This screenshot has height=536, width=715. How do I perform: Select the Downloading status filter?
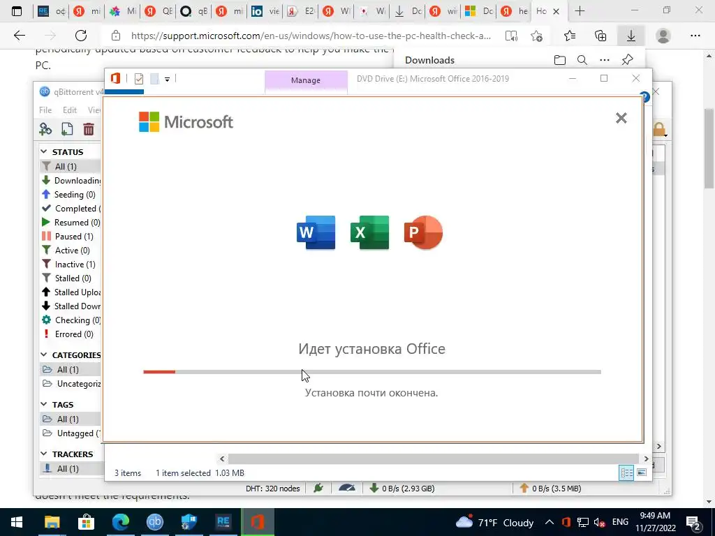[x=71, y=181]
